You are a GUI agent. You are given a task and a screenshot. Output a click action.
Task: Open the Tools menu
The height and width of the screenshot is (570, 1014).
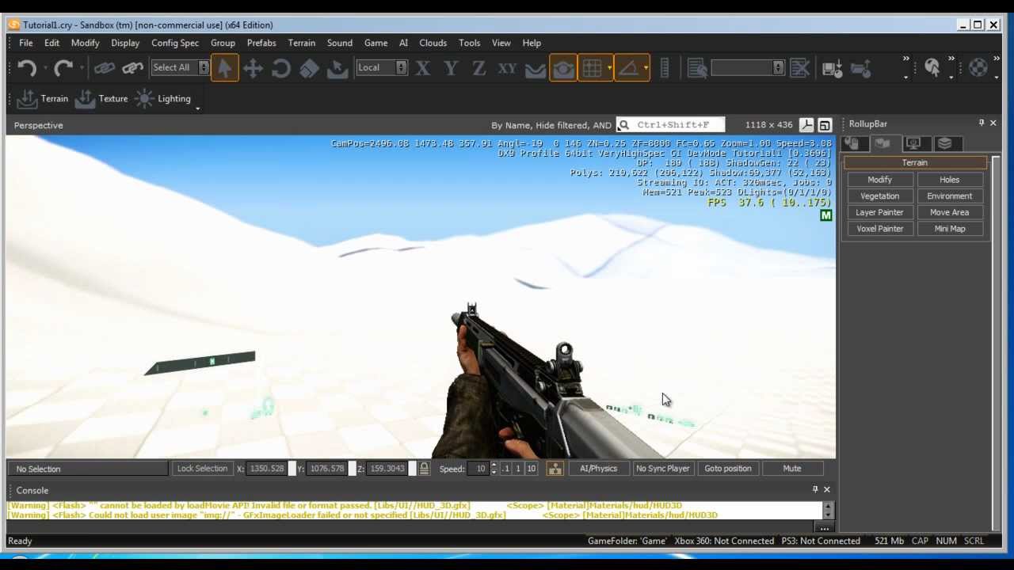(x=469, y=43)
